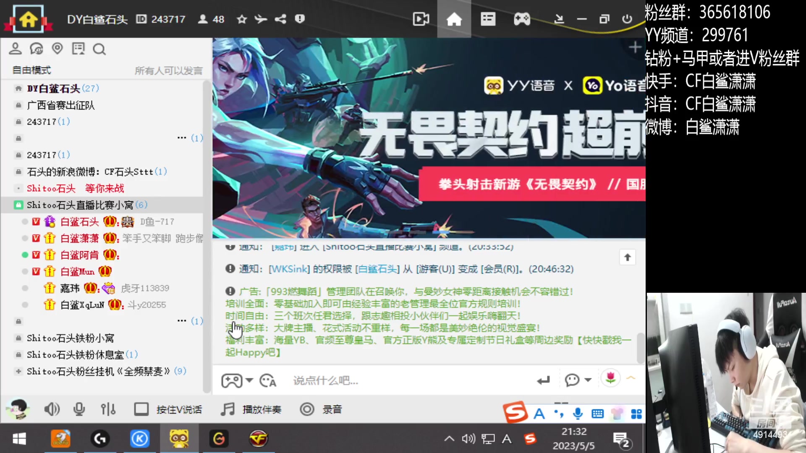806x453 pixels.
Task: Select user 白鲨石头 in the list
Action: click(80, 221)
